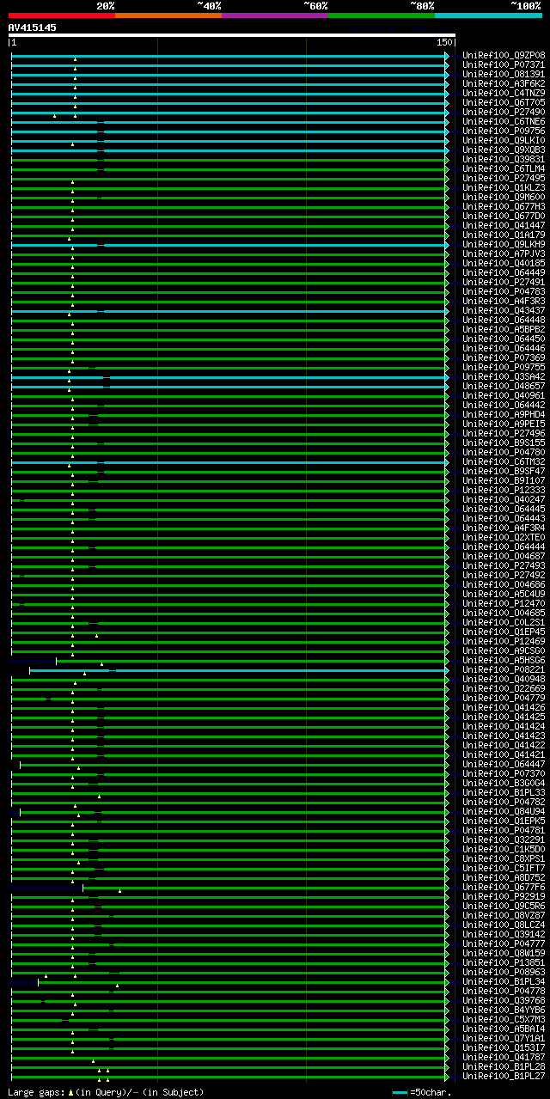
Task: Click the white query ruler bar
Action: pos(232,35)
